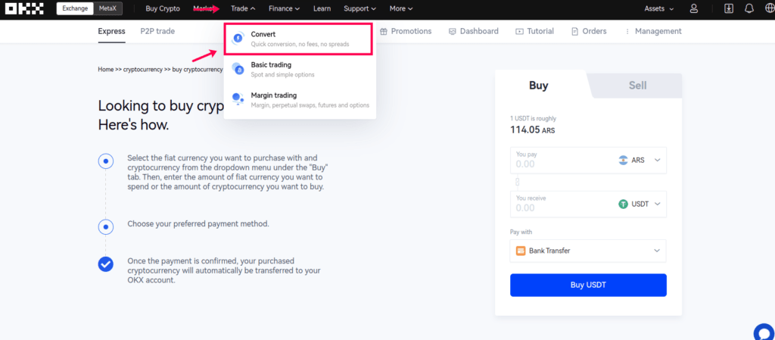Open the P2P trade tab

(157, 31)
